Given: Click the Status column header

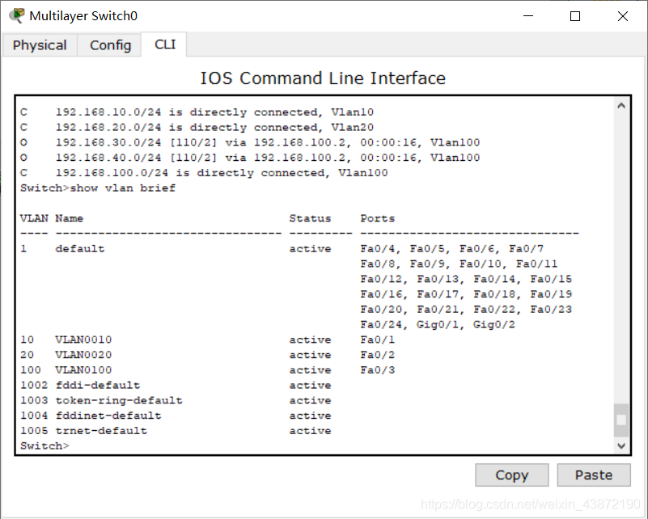Looking at the screenshot, I should (x=310, y=218).
